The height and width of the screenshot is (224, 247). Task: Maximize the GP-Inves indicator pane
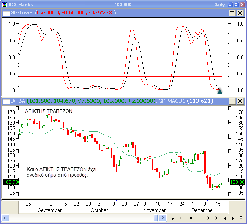click(x=232, y=13)
